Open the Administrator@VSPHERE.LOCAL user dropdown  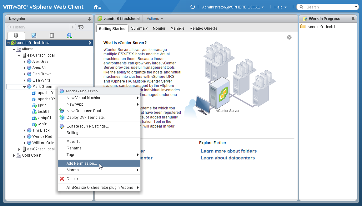click(233, 7)
